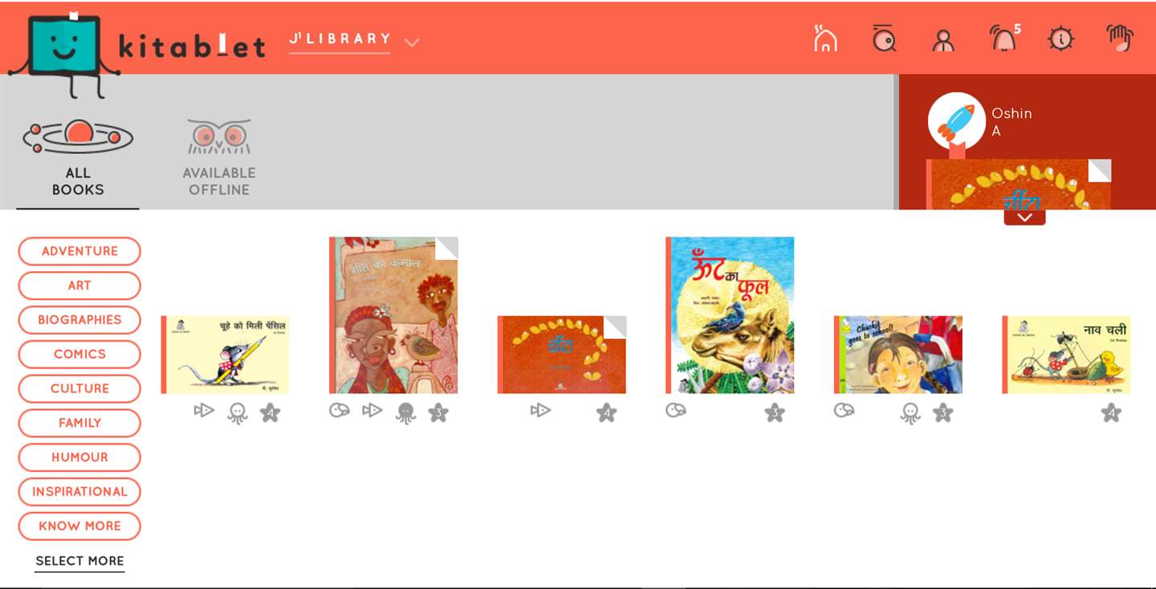
Task: Click the Library header label
Action: (x=340, y=39)
